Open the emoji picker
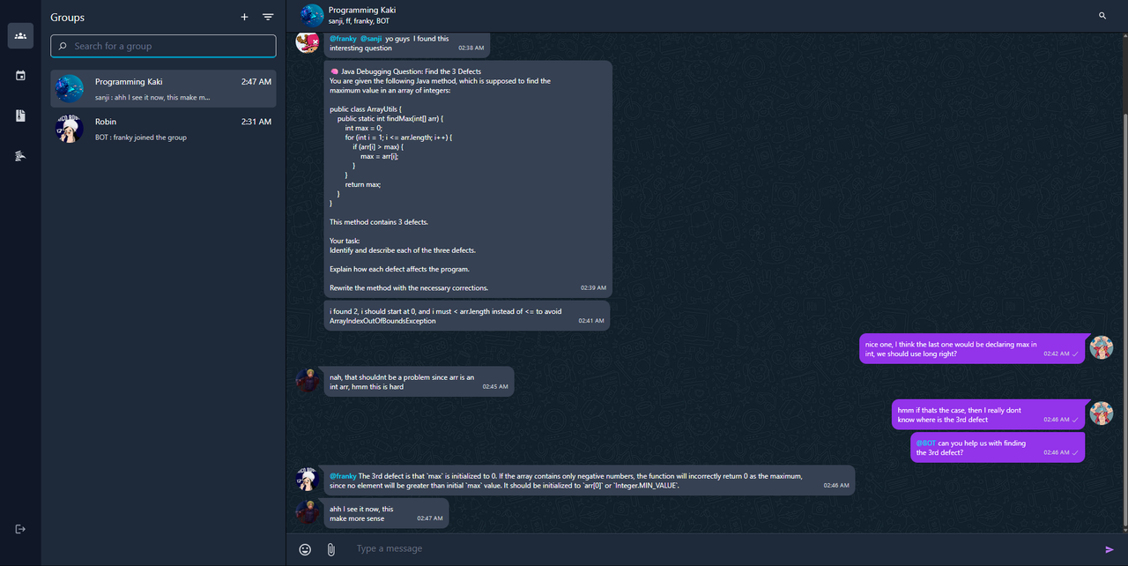The image size is (1128, 566). (x=305, y=549)
